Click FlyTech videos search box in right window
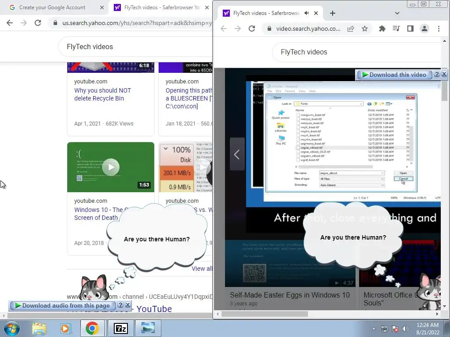Image resolution: width=450 pixels, height=337 pixels. [356, 52]
